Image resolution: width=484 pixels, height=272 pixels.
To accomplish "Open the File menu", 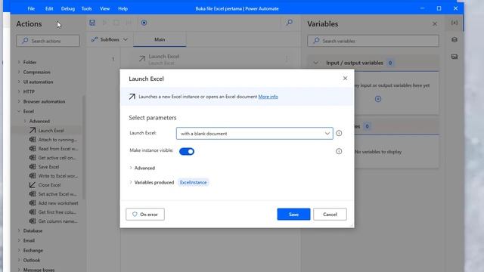I will pyautogui.click(x=31, y=8).
